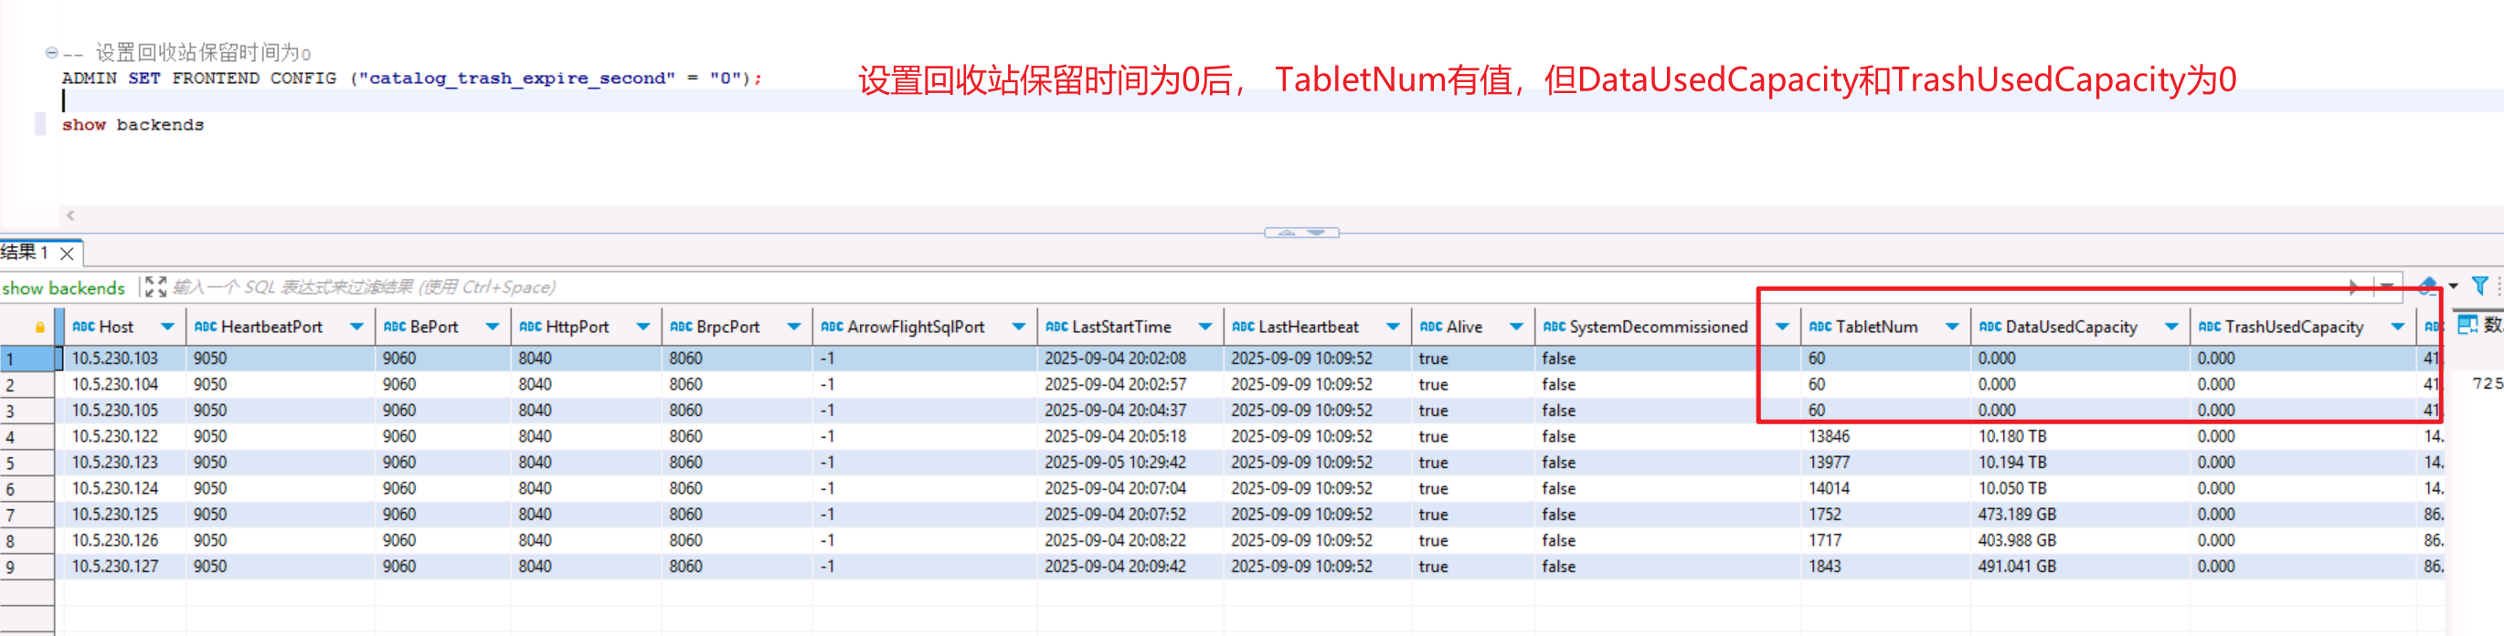Click the read-only lock icon in grid corner
Viewport: 2504px width, 636px height.
tap(40, 328)
